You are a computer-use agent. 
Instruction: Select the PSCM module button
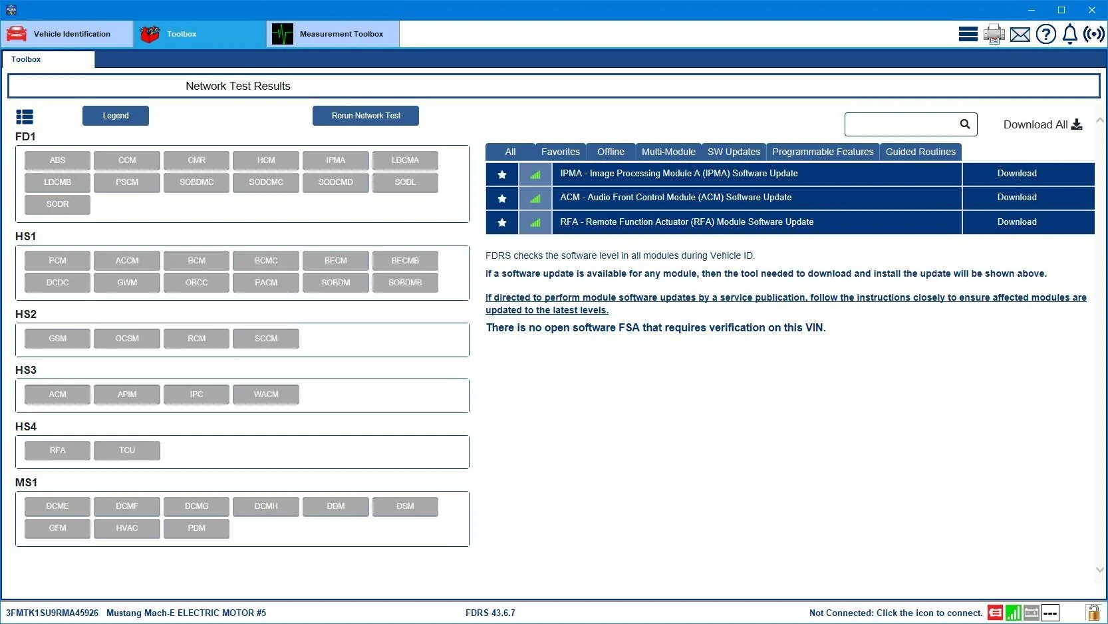click(127, 182)
